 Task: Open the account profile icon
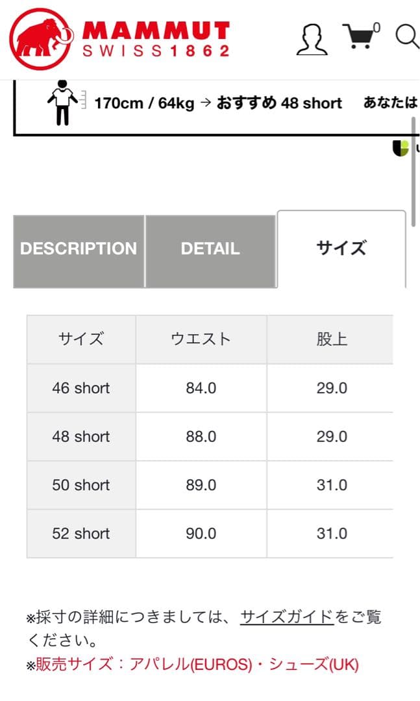(x=312, y=39)
